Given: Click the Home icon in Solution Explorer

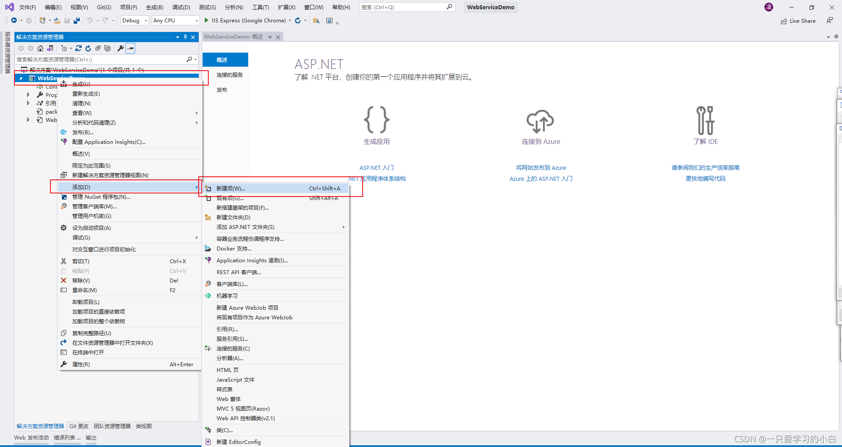Looking at the screenshot, I should pyautogui.click(x=40, y=48).
